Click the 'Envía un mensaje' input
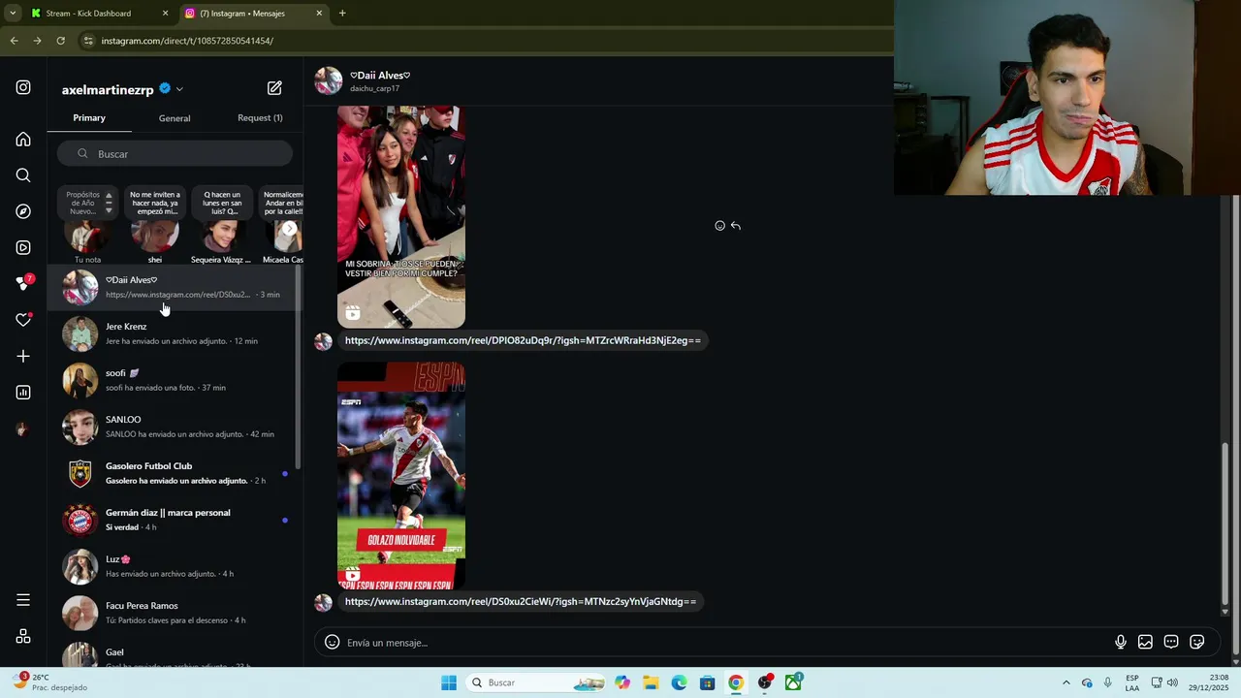1241x698 pixels. [x=727, y=642]
